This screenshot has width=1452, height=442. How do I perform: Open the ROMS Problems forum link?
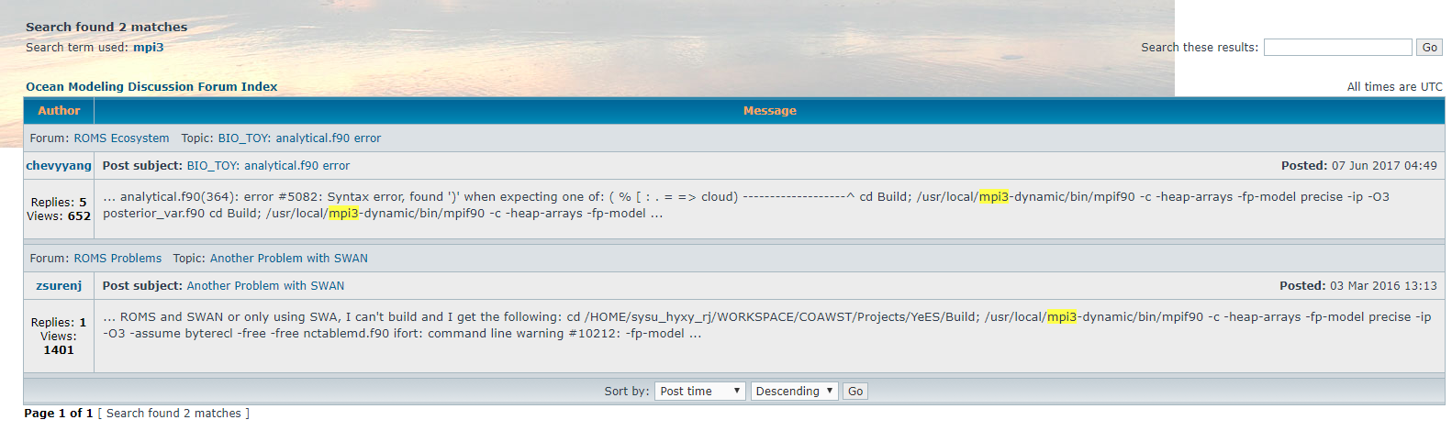click(117, 259)
